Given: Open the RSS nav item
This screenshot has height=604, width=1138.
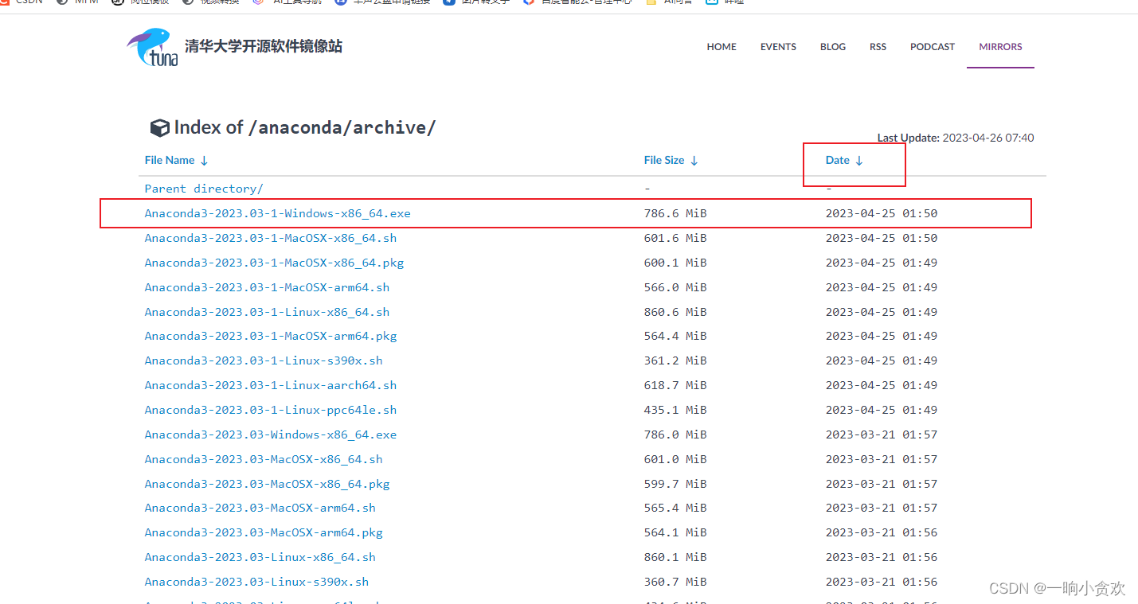Looking at the screenshot, I should coord(878,47).
